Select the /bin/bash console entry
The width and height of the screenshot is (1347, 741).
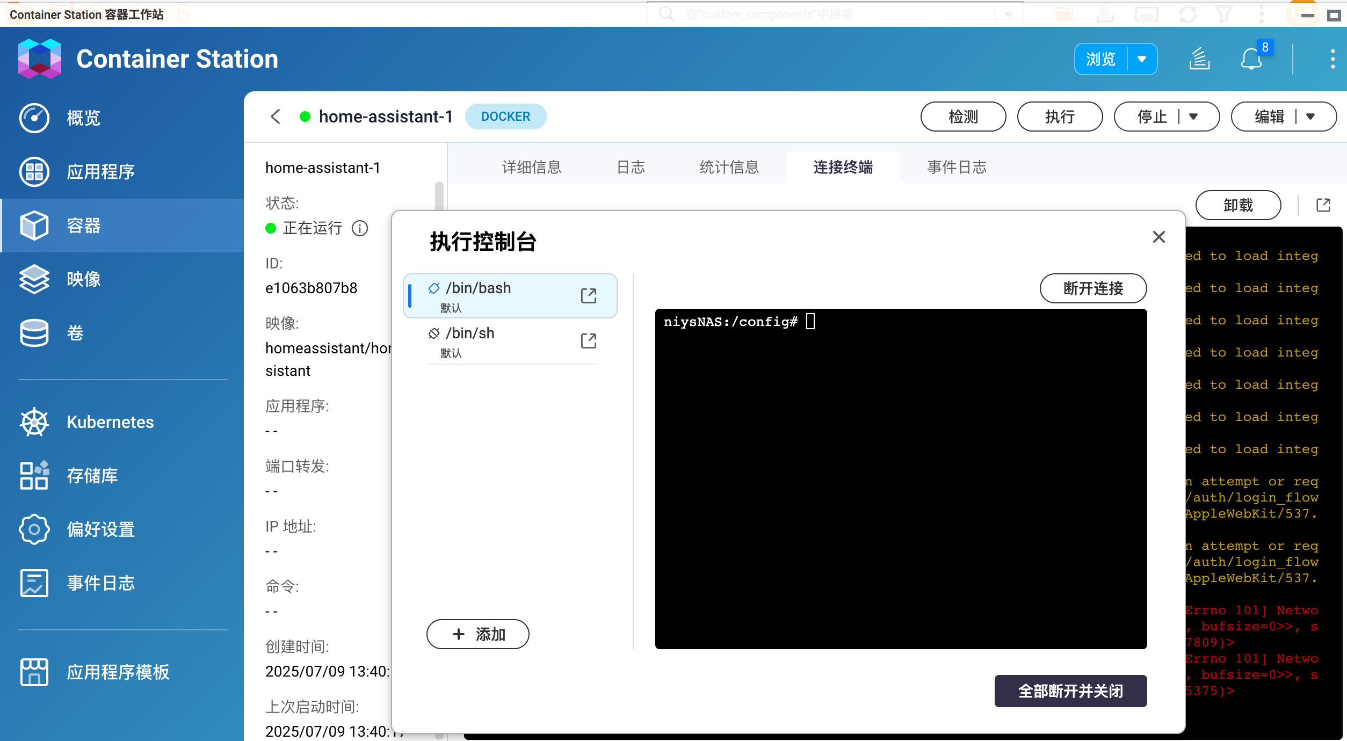[x=510, y=296]
